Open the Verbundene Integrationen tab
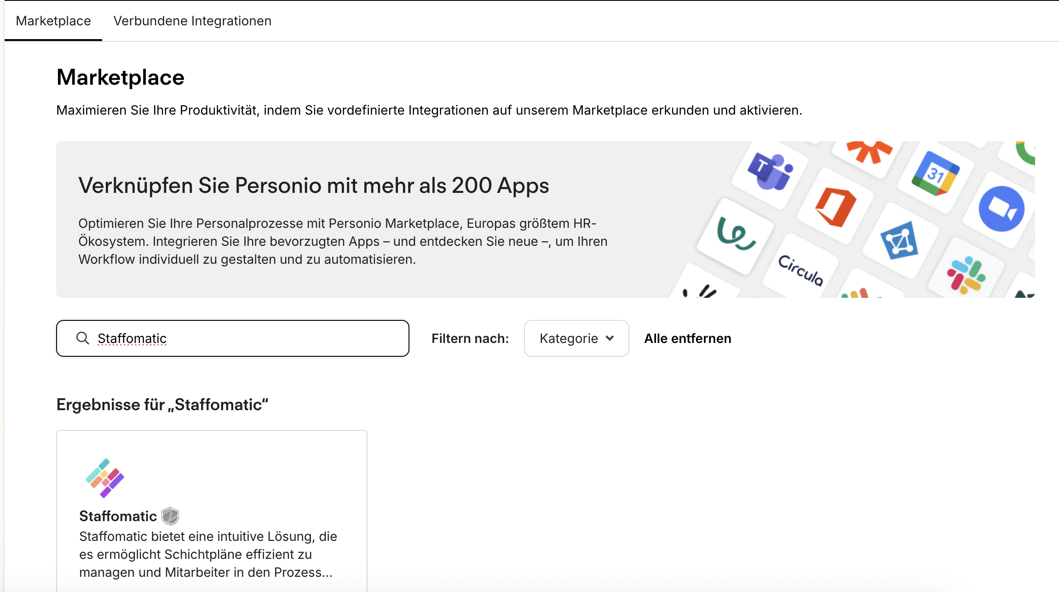This screenshot has width=1059, height=592. point(192,21)
